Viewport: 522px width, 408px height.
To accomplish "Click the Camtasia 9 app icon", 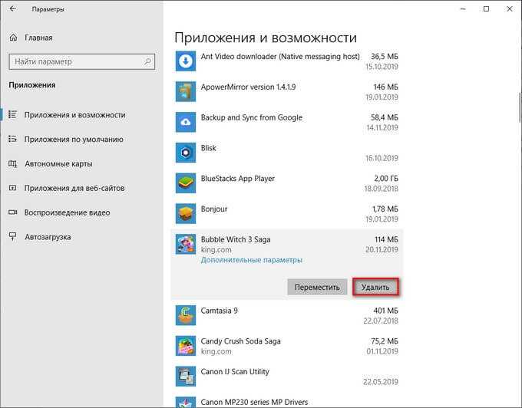I will [x=186, y=315].
